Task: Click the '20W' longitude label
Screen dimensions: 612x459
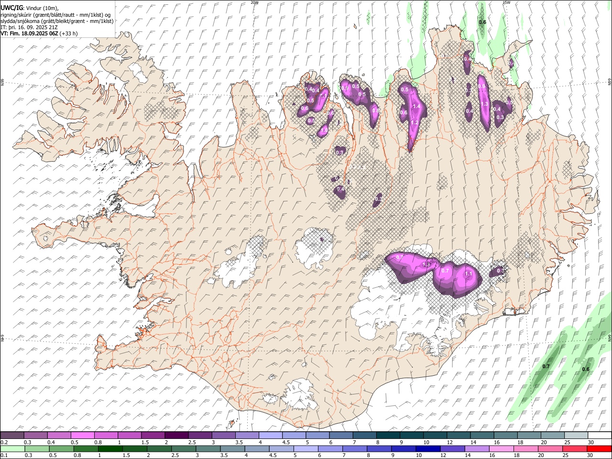Action: tap(254, 2)
